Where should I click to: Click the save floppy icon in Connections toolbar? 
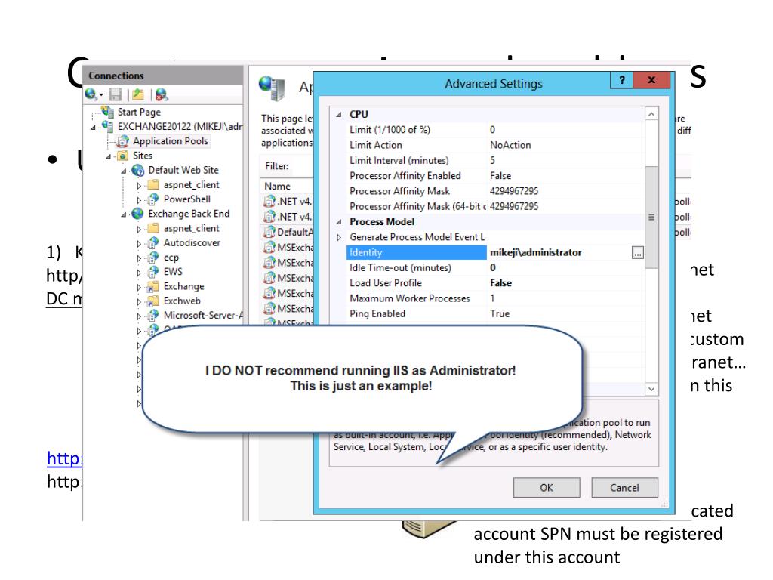pos(115,94)
